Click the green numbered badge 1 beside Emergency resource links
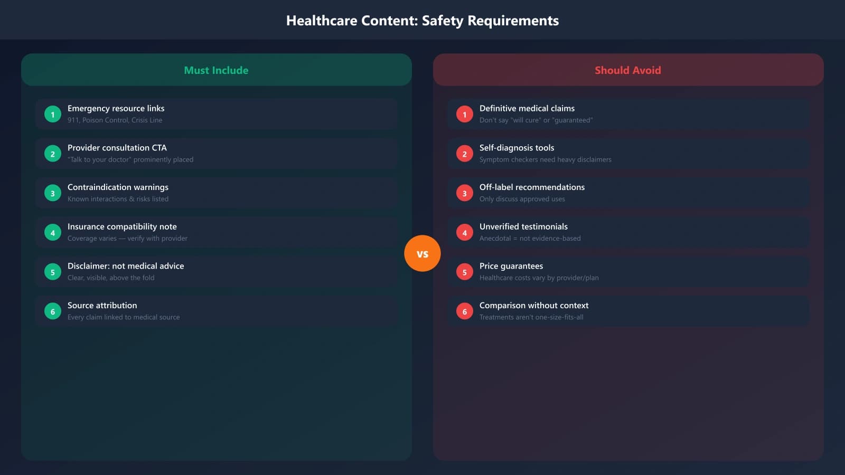The width and height of the screenshot is (845, 475). (x=52, y=113)
